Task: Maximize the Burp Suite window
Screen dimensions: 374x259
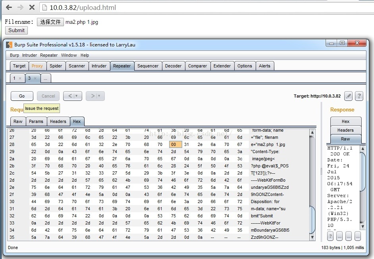Action: [x=342, y=43]
